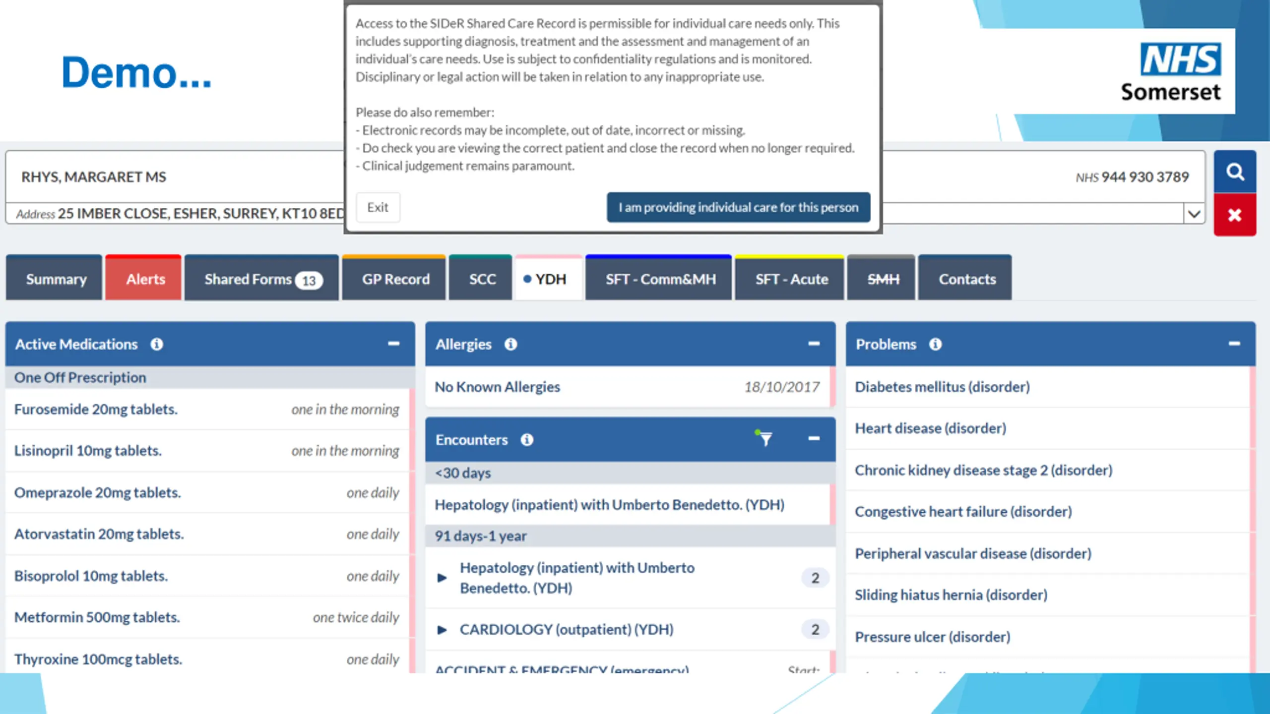Image resolution: width=1270 pixels, height=714 pixels.
Task: Click the red X close-record icon
Action: 1234,215
